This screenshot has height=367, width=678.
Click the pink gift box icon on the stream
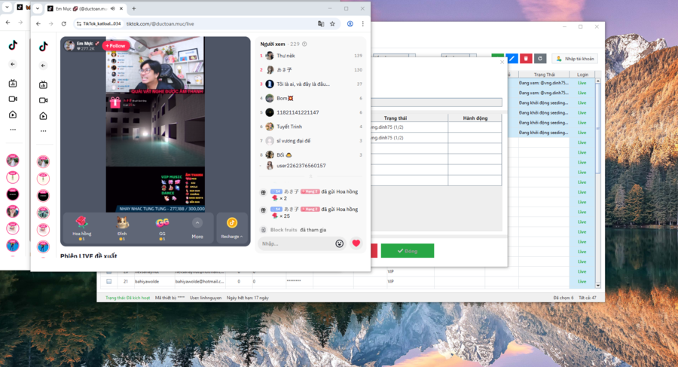click(x=115, y=102)
